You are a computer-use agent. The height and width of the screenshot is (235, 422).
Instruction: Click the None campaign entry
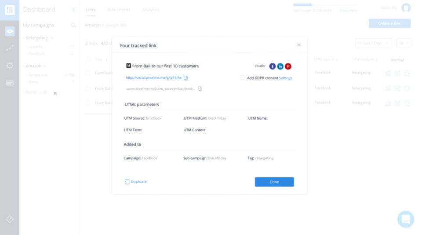[31, 92]
